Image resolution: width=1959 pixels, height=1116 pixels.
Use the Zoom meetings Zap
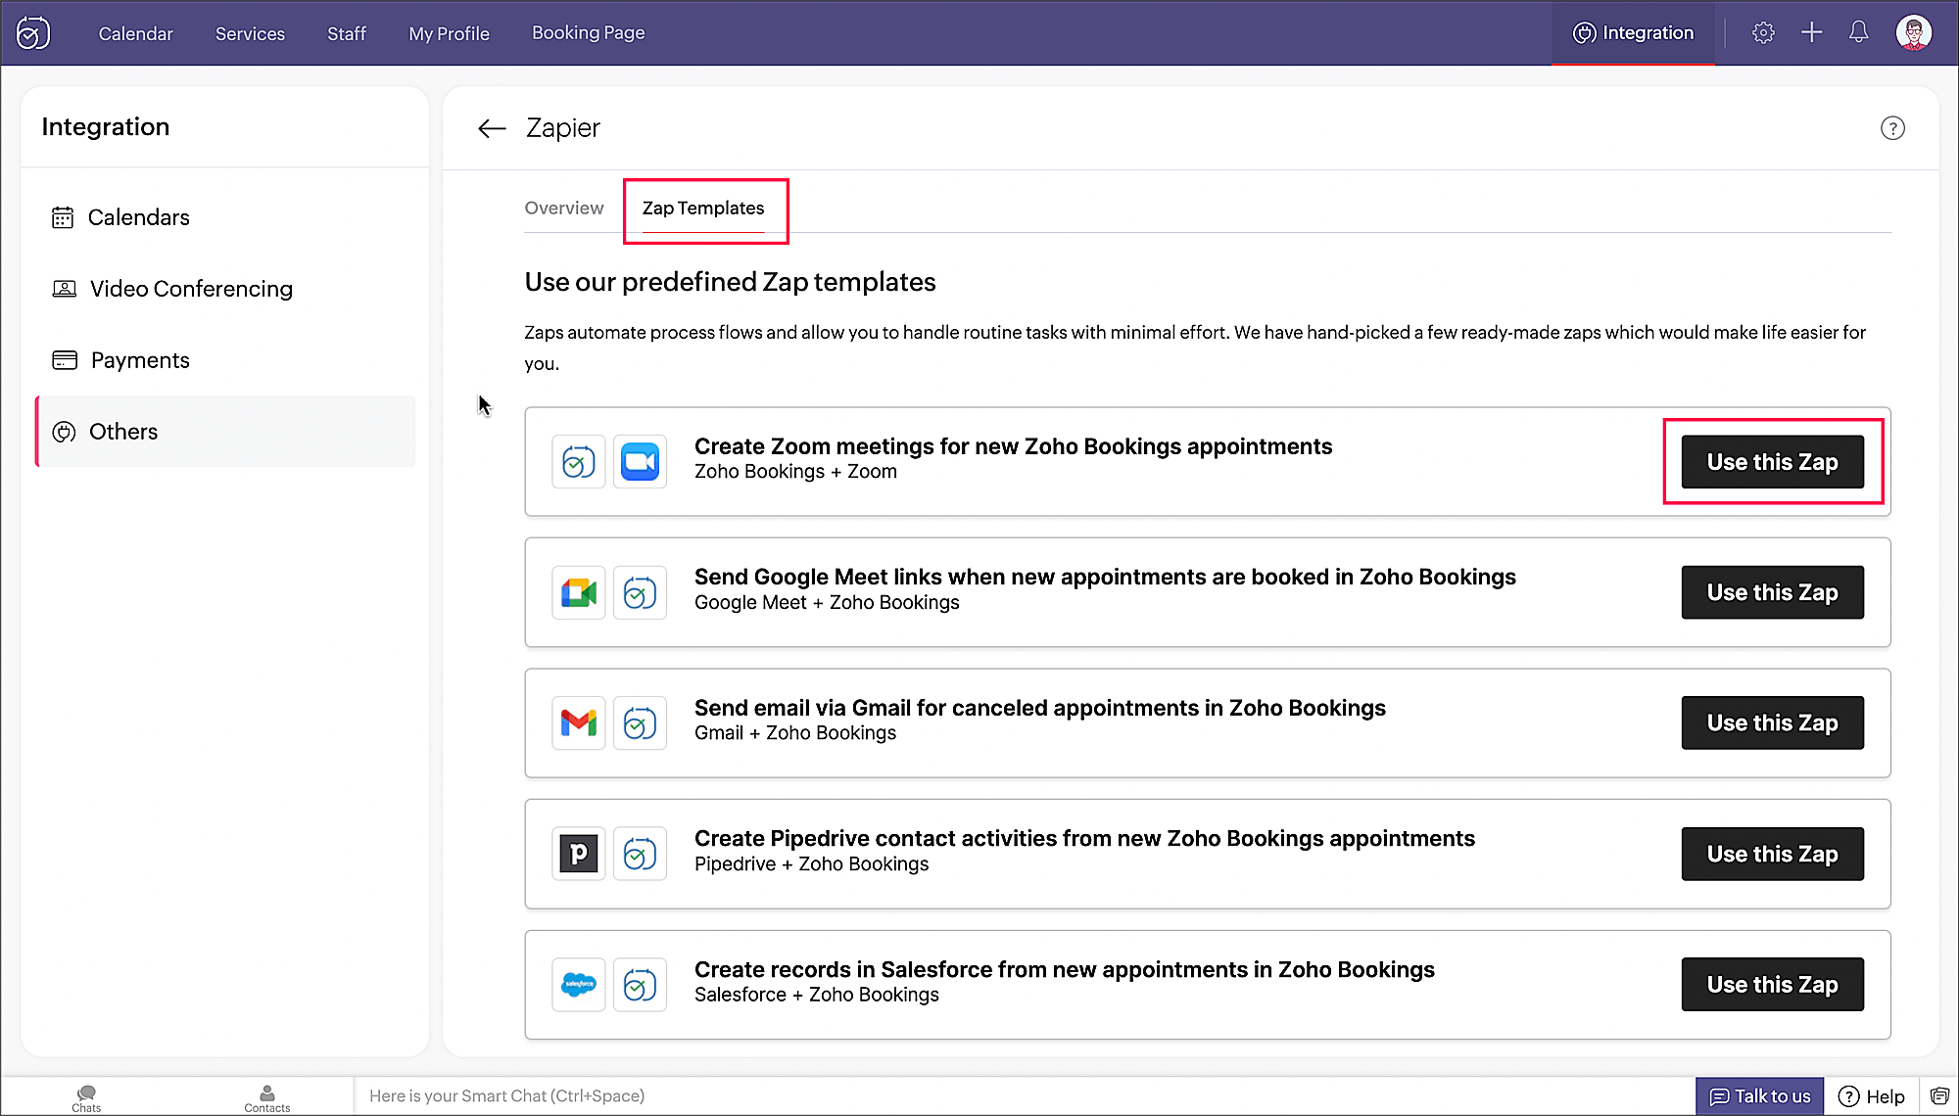pos(1772,462)
